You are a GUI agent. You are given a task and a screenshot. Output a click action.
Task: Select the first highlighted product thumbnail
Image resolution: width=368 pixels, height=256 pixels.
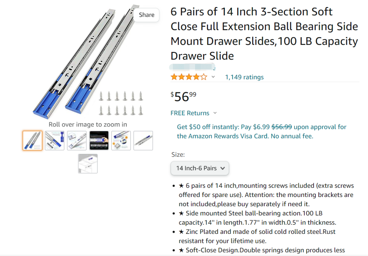point(33,140)
